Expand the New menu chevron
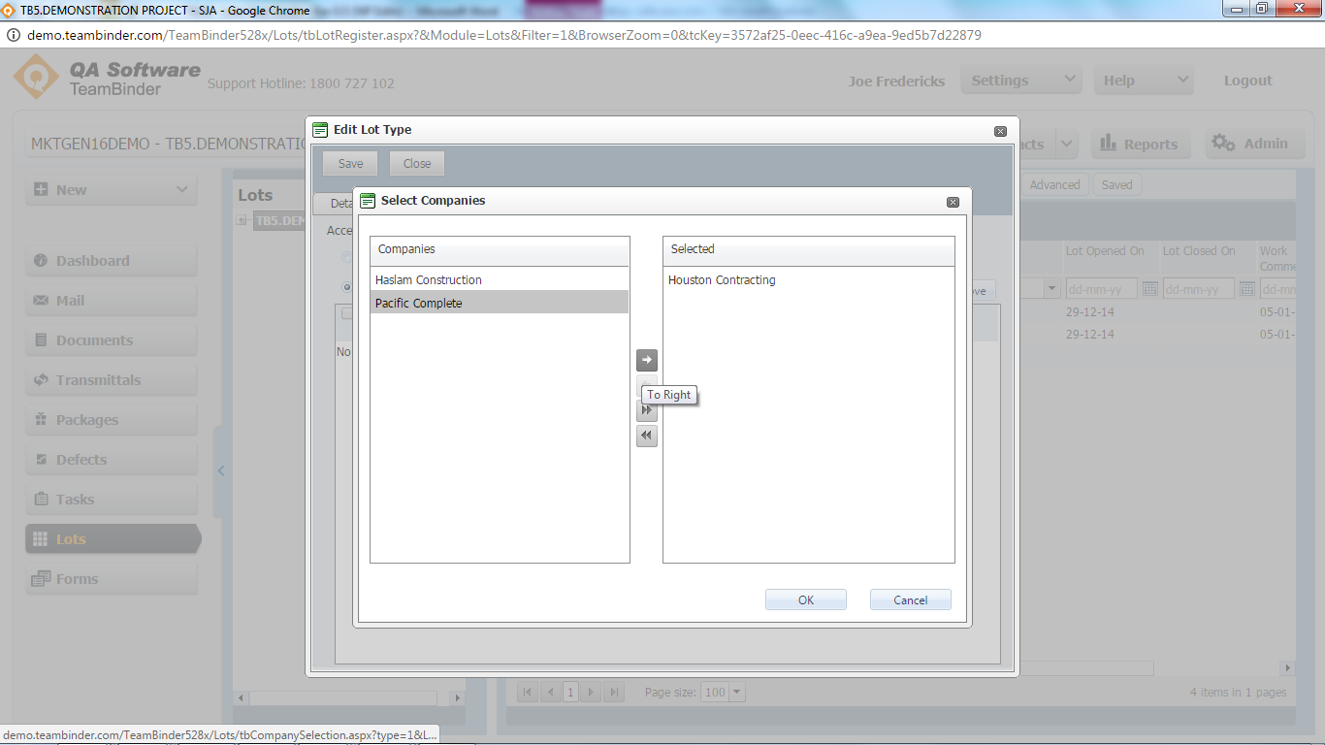1325x745 pixels. [x=182, y=189]
